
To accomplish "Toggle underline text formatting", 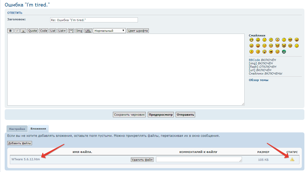I will [23, 31].
